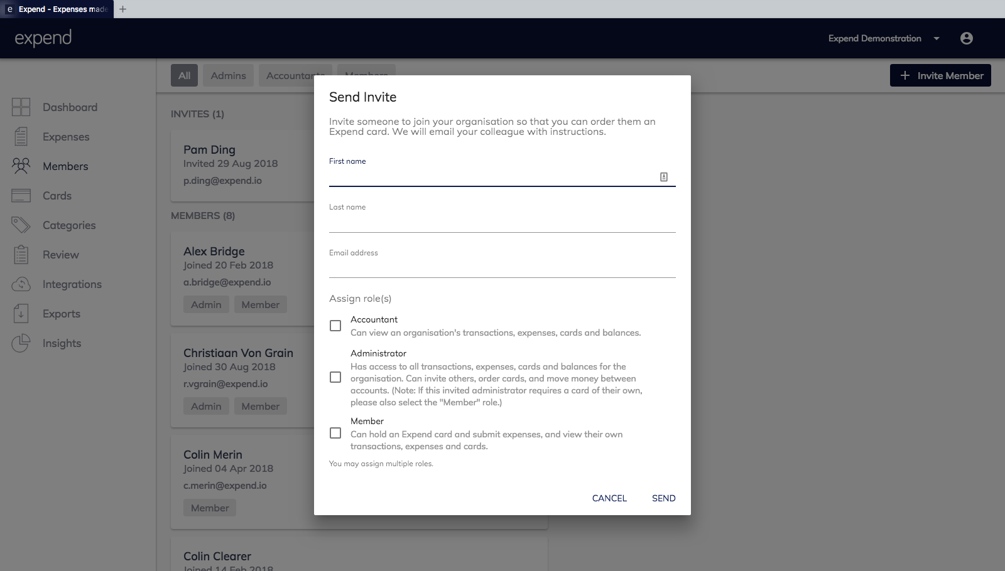Click p.ding@expend.io email text
Viewport: 1005px width, 571px height.
222,181
